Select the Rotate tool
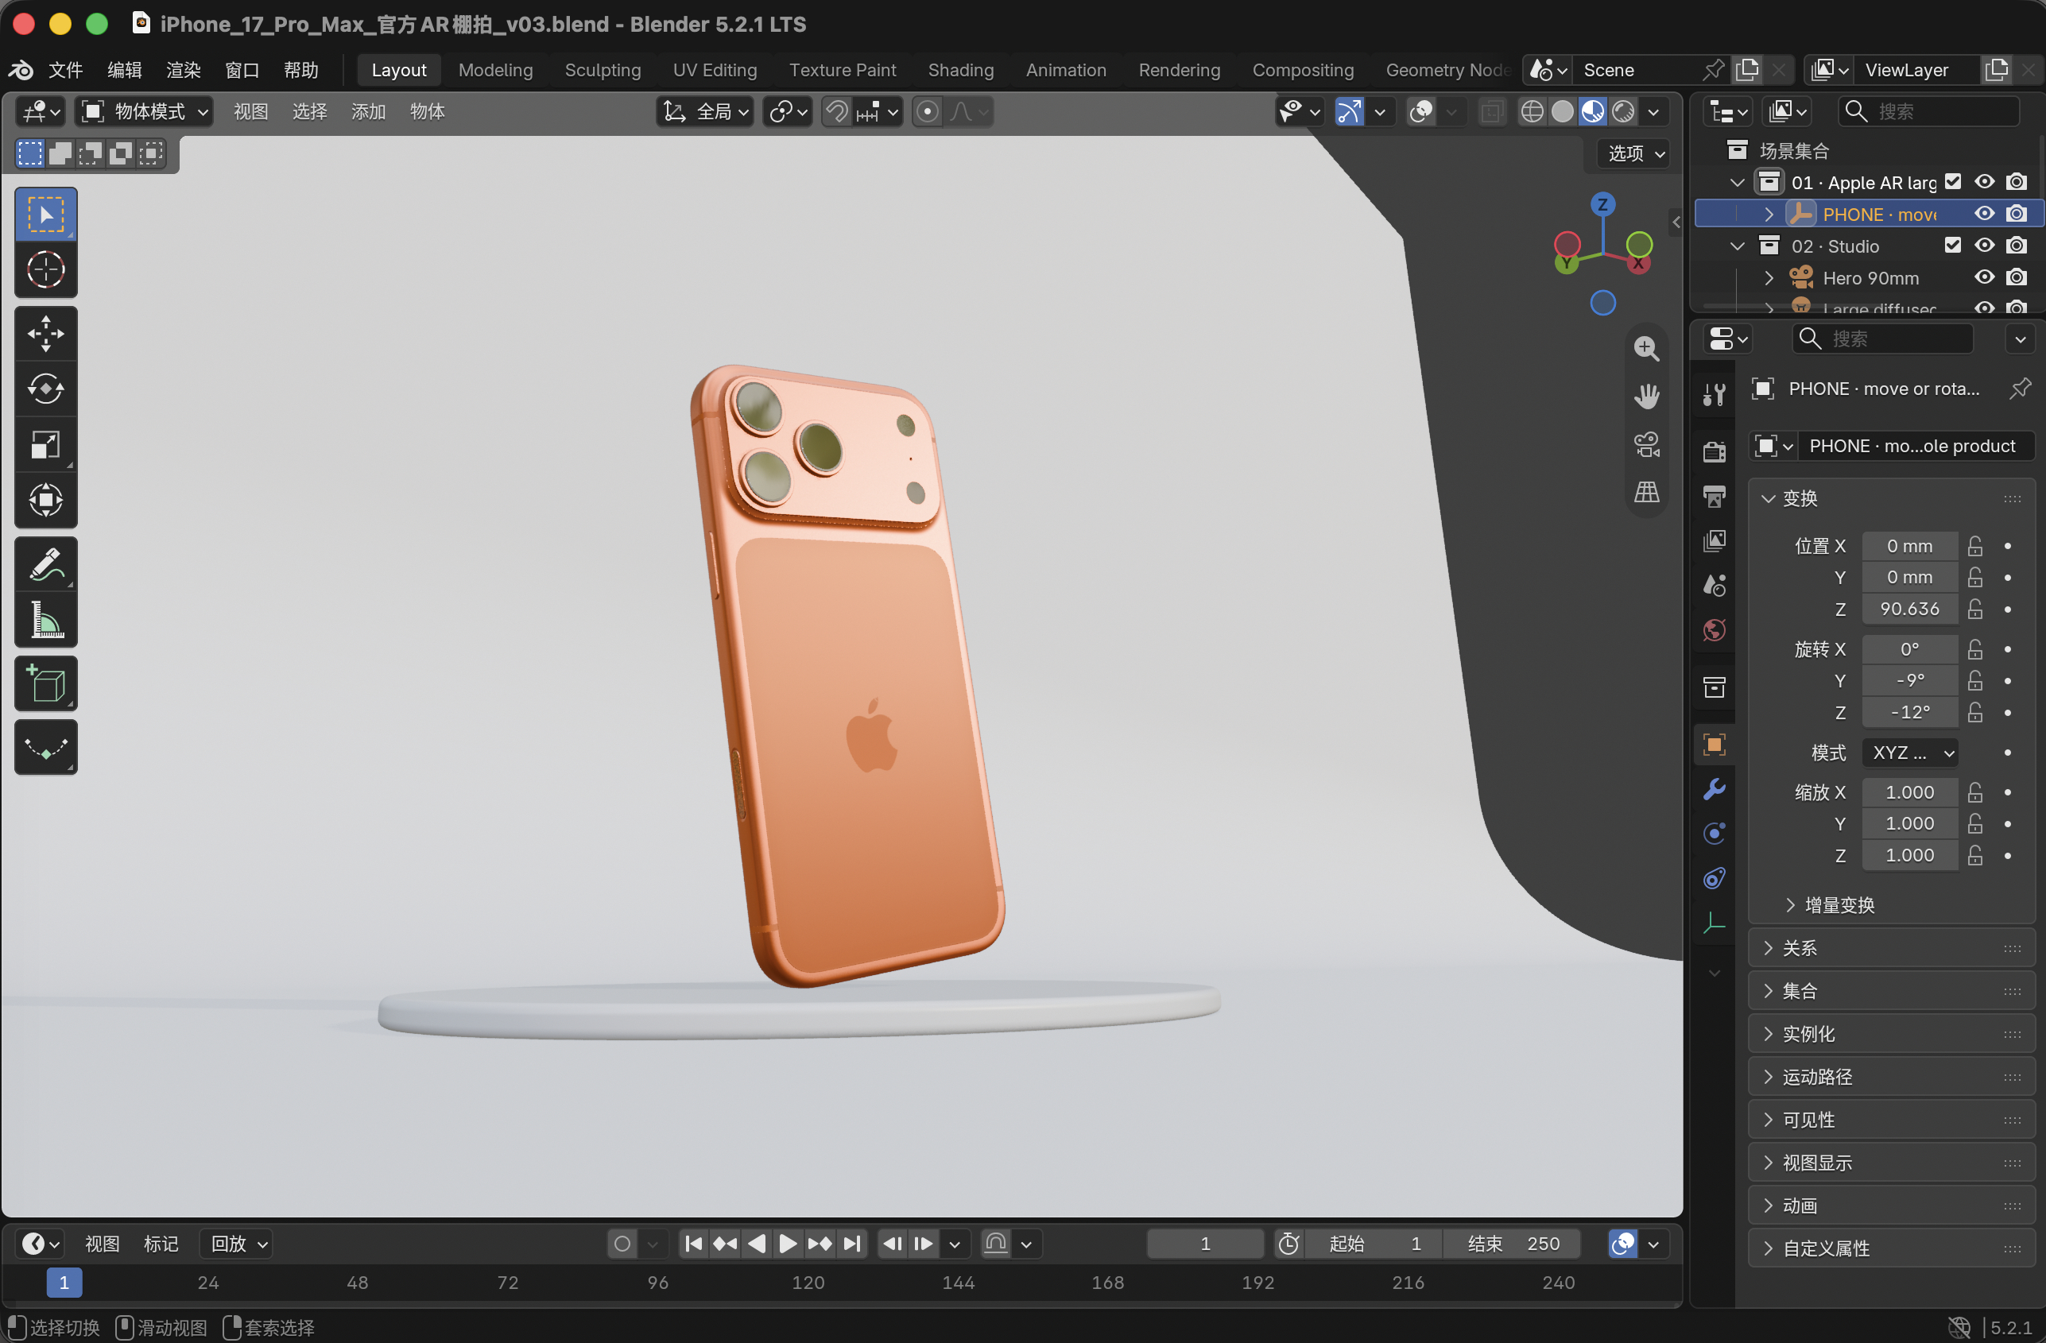2046x1343 pixels. (x=45, y=389)
